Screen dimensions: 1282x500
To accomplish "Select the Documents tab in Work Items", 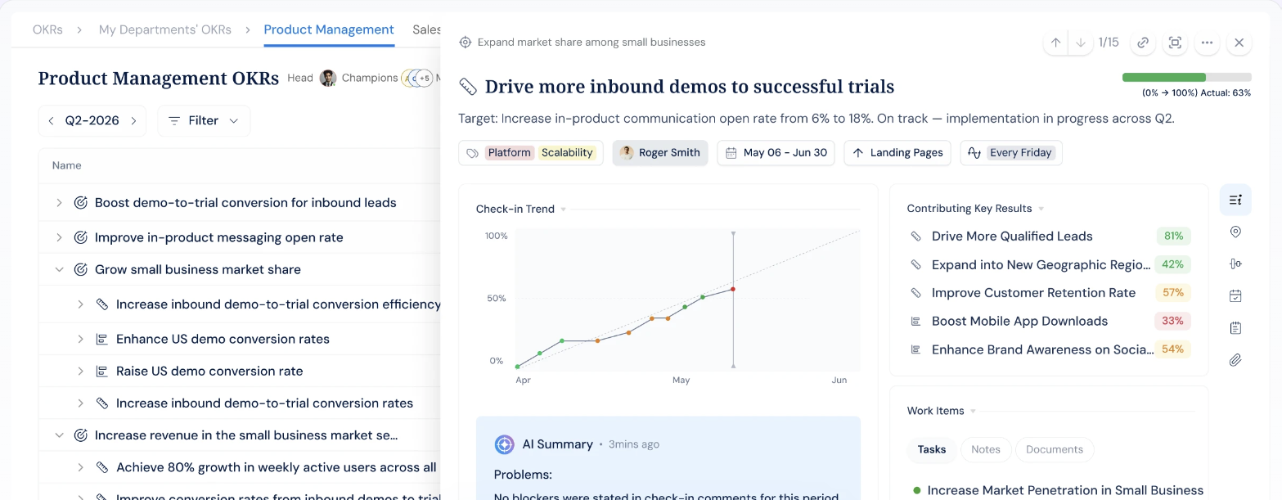I will click(x=1055, y=449).
